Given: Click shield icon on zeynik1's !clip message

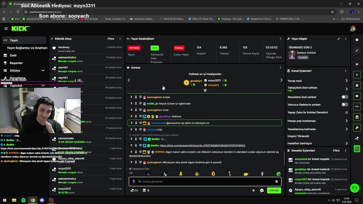Looking at the screenshot, I should coord(140,129).
